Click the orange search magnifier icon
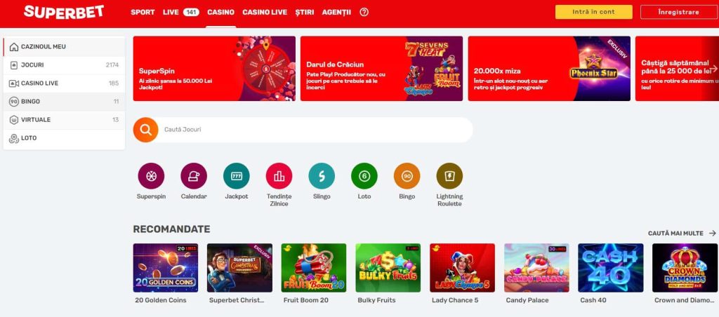719x317 pixels. pyautogui.click(x=146, y=130)
